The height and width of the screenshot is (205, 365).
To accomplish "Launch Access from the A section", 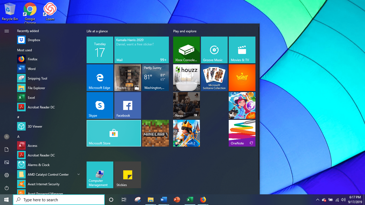I will [48, 146].
